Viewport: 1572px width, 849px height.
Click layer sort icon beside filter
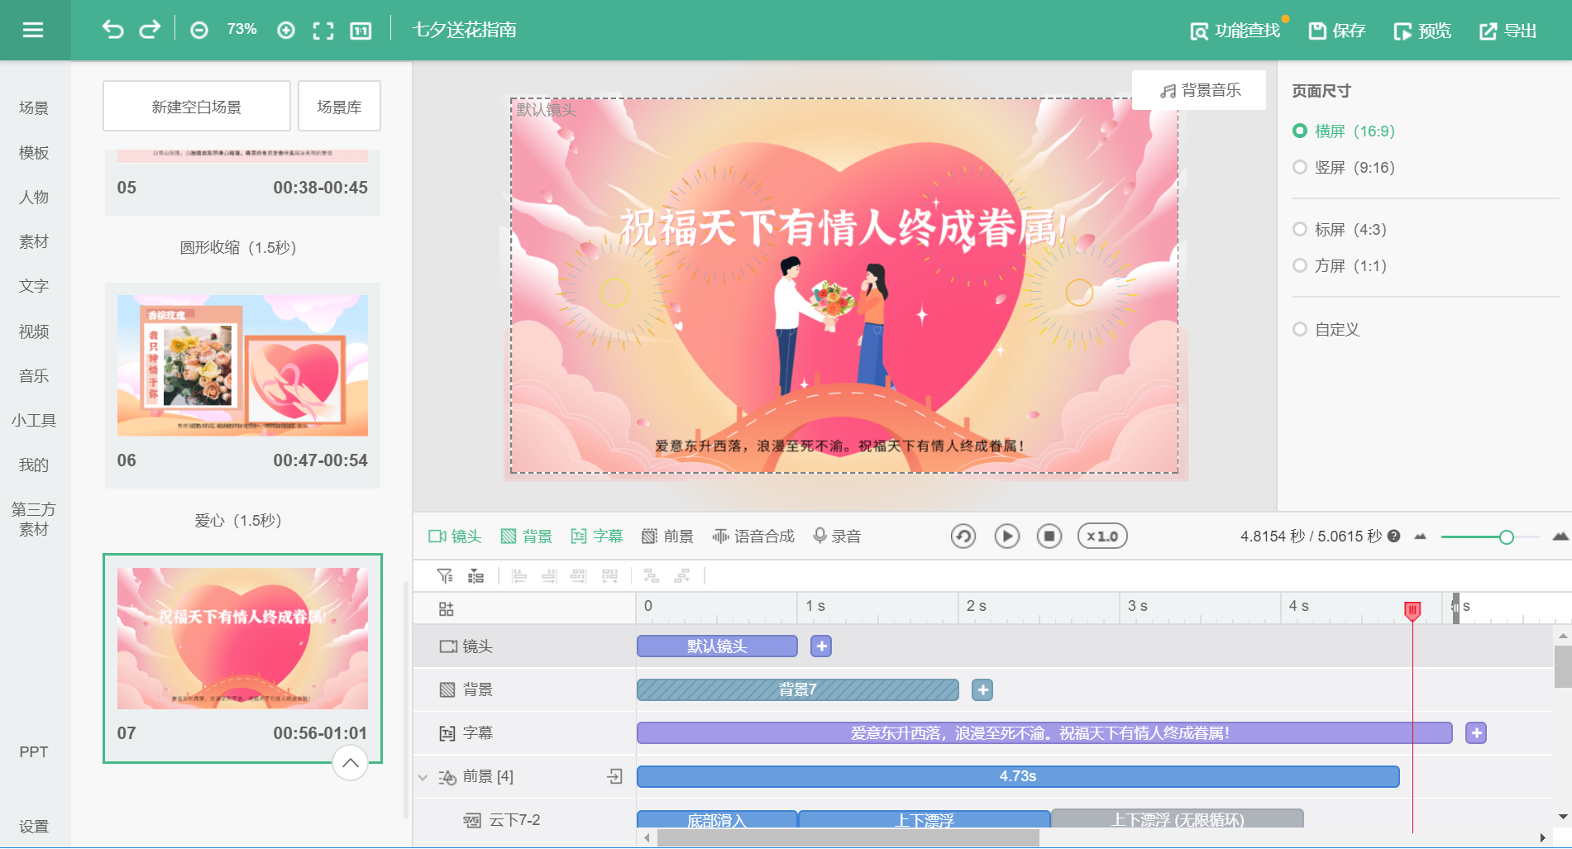(x=475, y=576)
